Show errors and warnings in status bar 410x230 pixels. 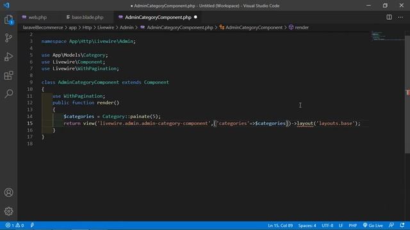(x=15, y=226)
